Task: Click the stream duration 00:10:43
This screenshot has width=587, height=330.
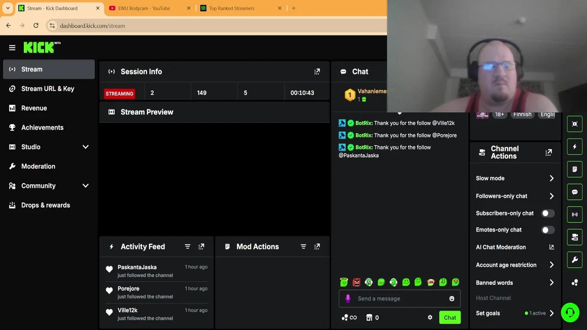Action: [302, 93]
